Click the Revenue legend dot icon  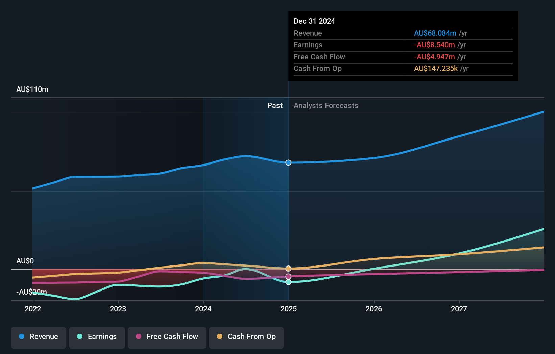click(x=21, y=337)
